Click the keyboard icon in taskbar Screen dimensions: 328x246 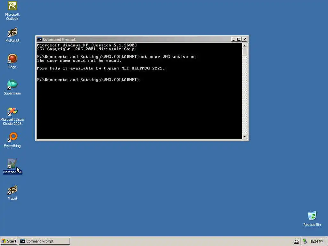pyautogui.click(x=296, y=242)
